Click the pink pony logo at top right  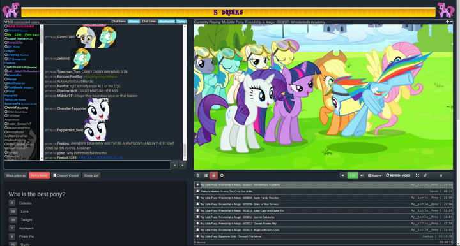click(446, 10)
